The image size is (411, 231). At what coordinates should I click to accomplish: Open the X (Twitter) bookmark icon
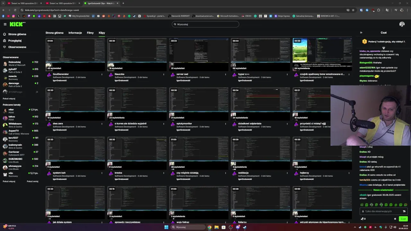[19, 16]
